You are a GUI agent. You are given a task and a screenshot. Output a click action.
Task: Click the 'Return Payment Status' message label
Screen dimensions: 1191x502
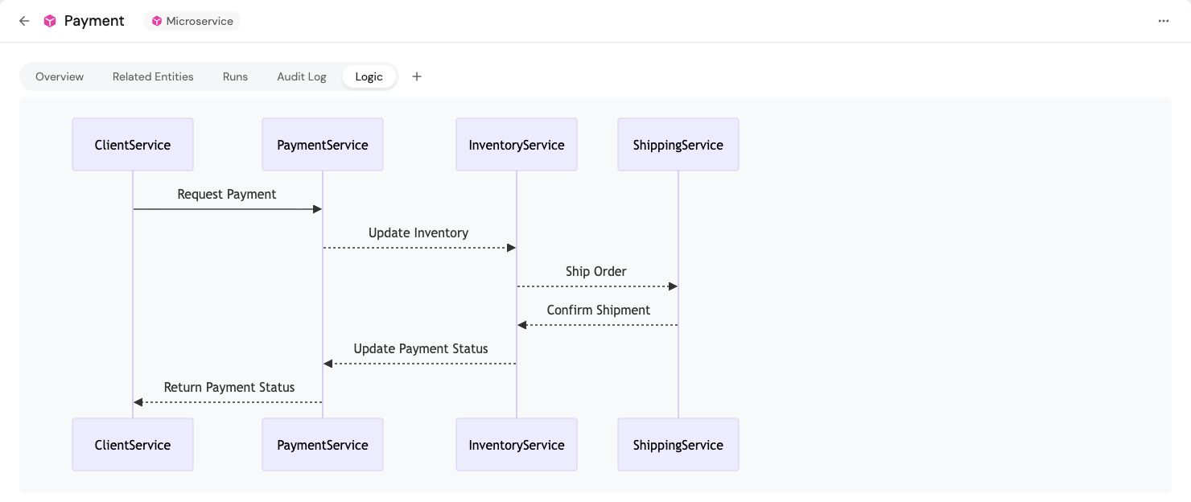229,387
